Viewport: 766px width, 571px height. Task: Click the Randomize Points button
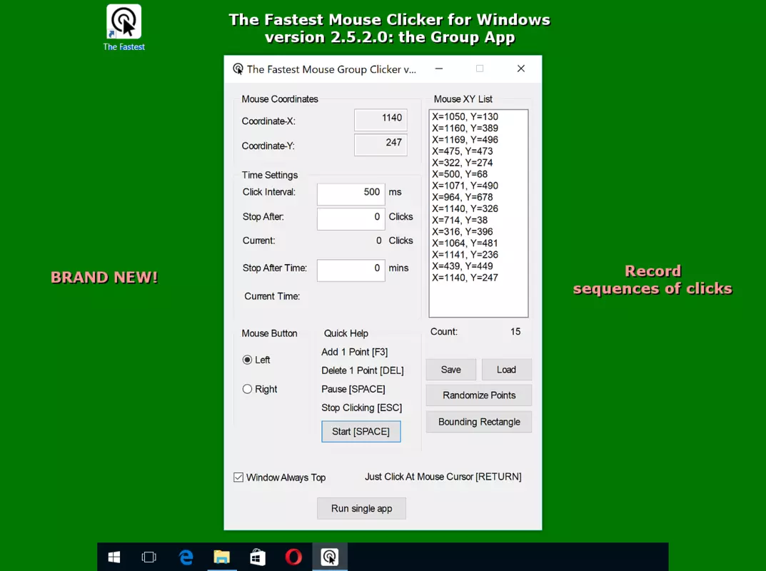[x=479, y=395]
